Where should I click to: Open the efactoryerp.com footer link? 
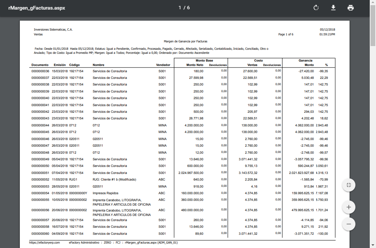[44, 243]
